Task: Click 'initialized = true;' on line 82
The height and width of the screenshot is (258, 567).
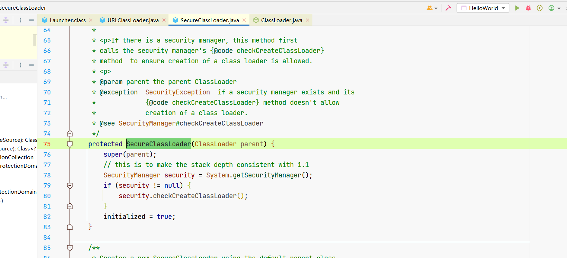Action: (139, 216)
